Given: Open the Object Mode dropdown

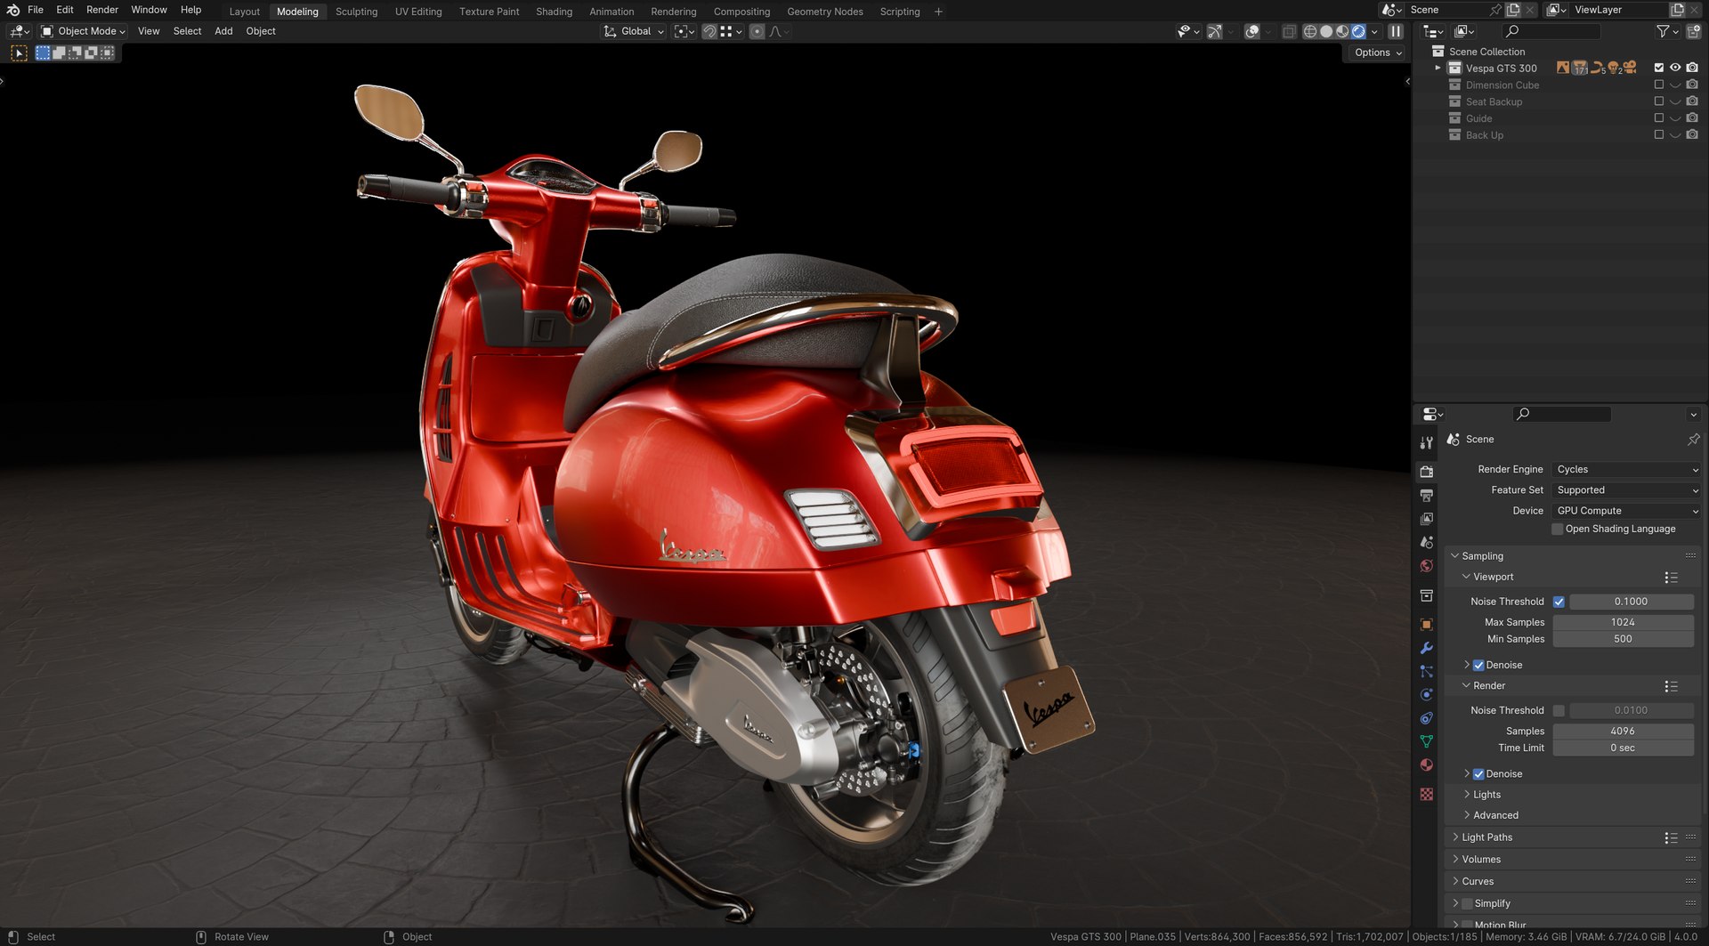Looking at the screenshot, I should tap(84, 31).
